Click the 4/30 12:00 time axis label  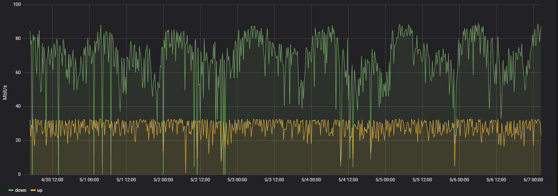point(52,180)
